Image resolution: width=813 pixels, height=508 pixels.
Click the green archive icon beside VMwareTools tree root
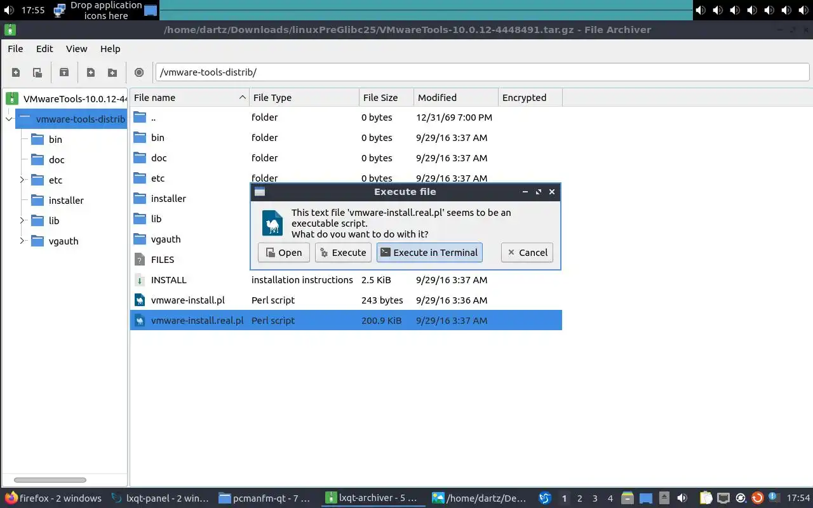12,98
